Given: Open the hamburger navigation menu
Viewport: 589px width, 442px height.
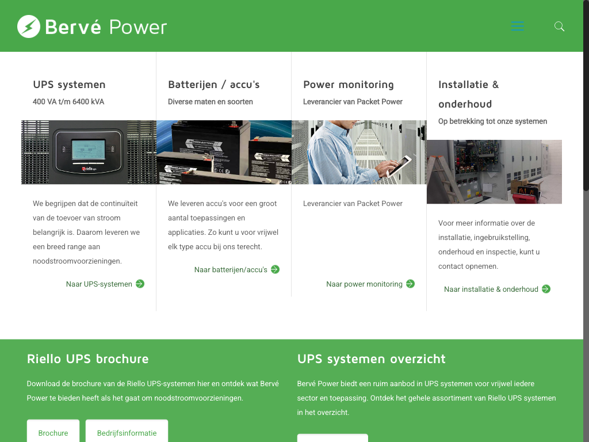Looking at the screenshot, I should pyautogui.click(x=518, y=26).
